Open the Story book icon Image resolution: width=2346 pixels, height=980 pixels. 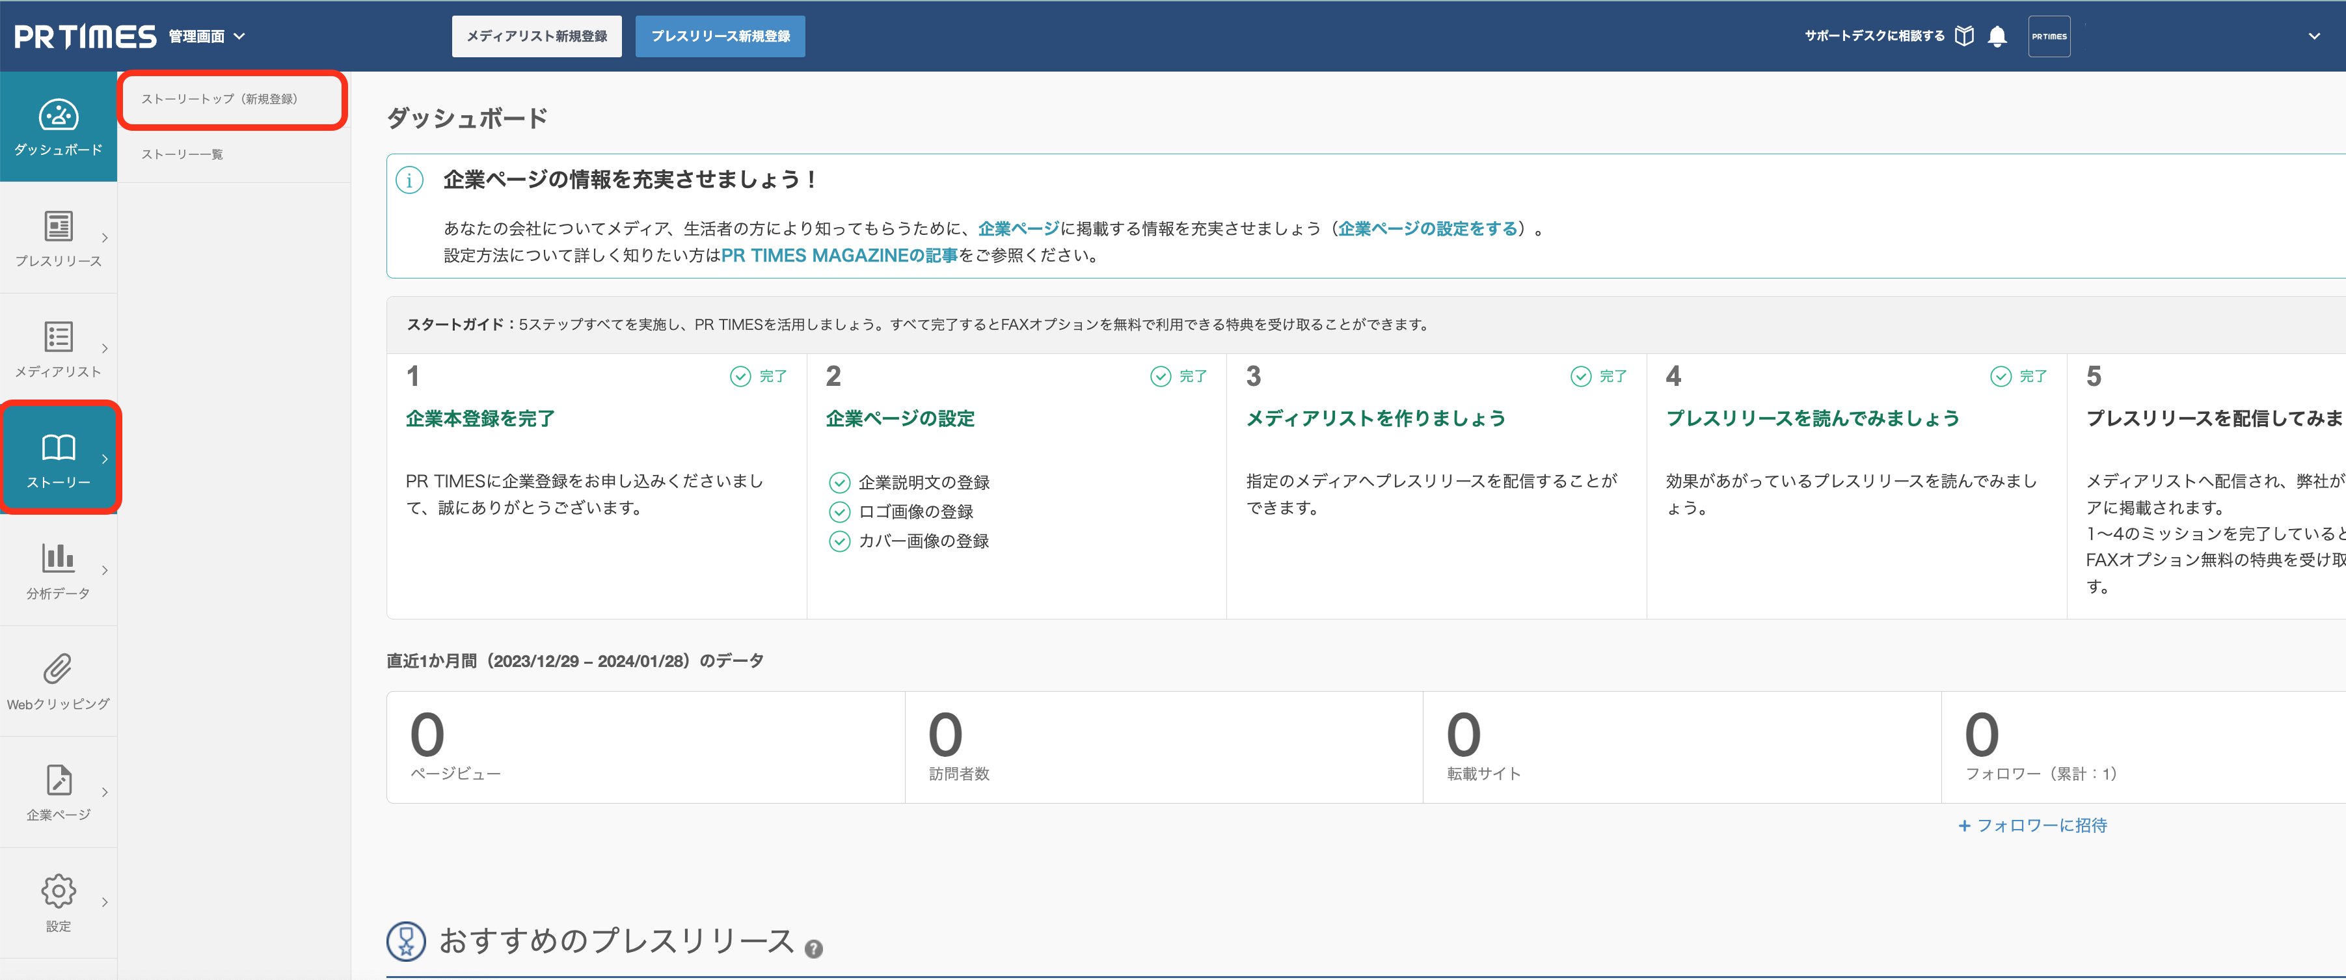tap(59, 447)
